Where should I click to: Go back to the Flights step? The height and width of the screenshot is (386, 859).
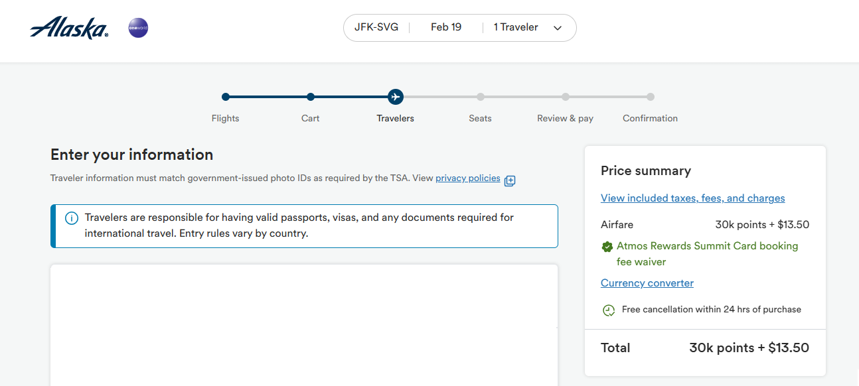[x=226, y=118]
